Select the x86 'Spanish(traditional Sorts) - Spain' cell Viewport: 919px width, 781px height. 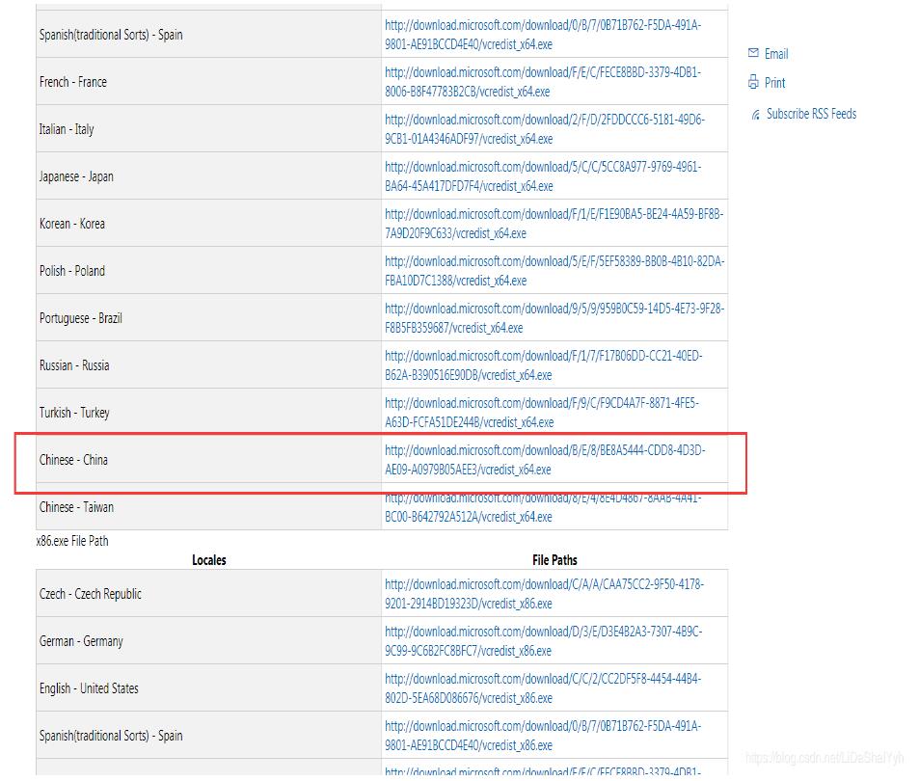208,736
